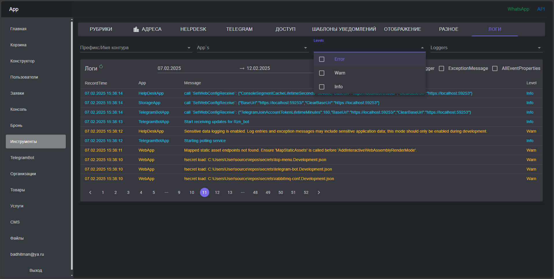Open Бронь in the sidebar
The image size is (554, 279).
(x=36, y=125)
